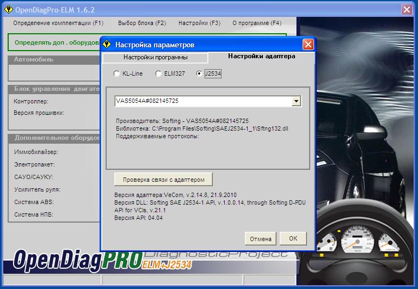Screen dimensions: 418x289
Task: Open О программе (F4) menu item
Action: tap(257, 23)
